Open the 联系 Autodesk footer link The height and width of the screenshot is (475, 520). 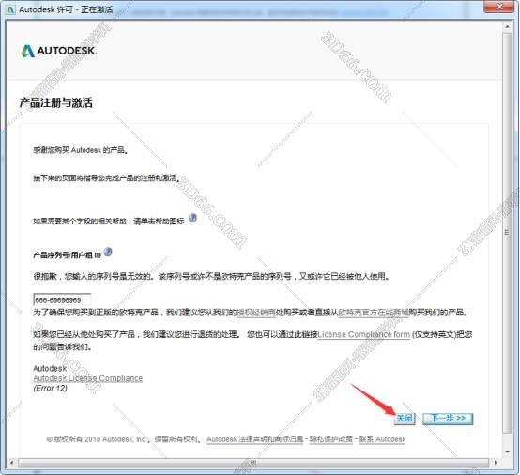point(382,439)
